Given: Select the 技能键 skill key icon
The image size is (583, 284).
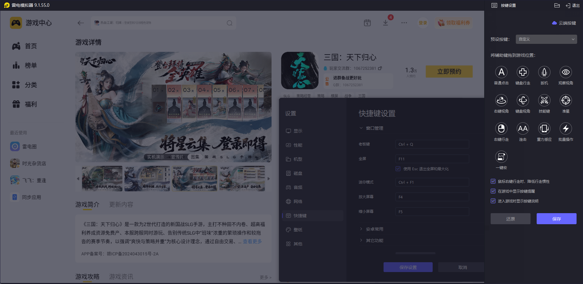Looking at the screenshot, I should click(544, 101).
